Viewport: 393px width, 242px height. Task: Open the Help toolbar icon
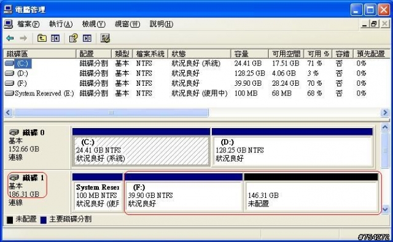point(73,38)
